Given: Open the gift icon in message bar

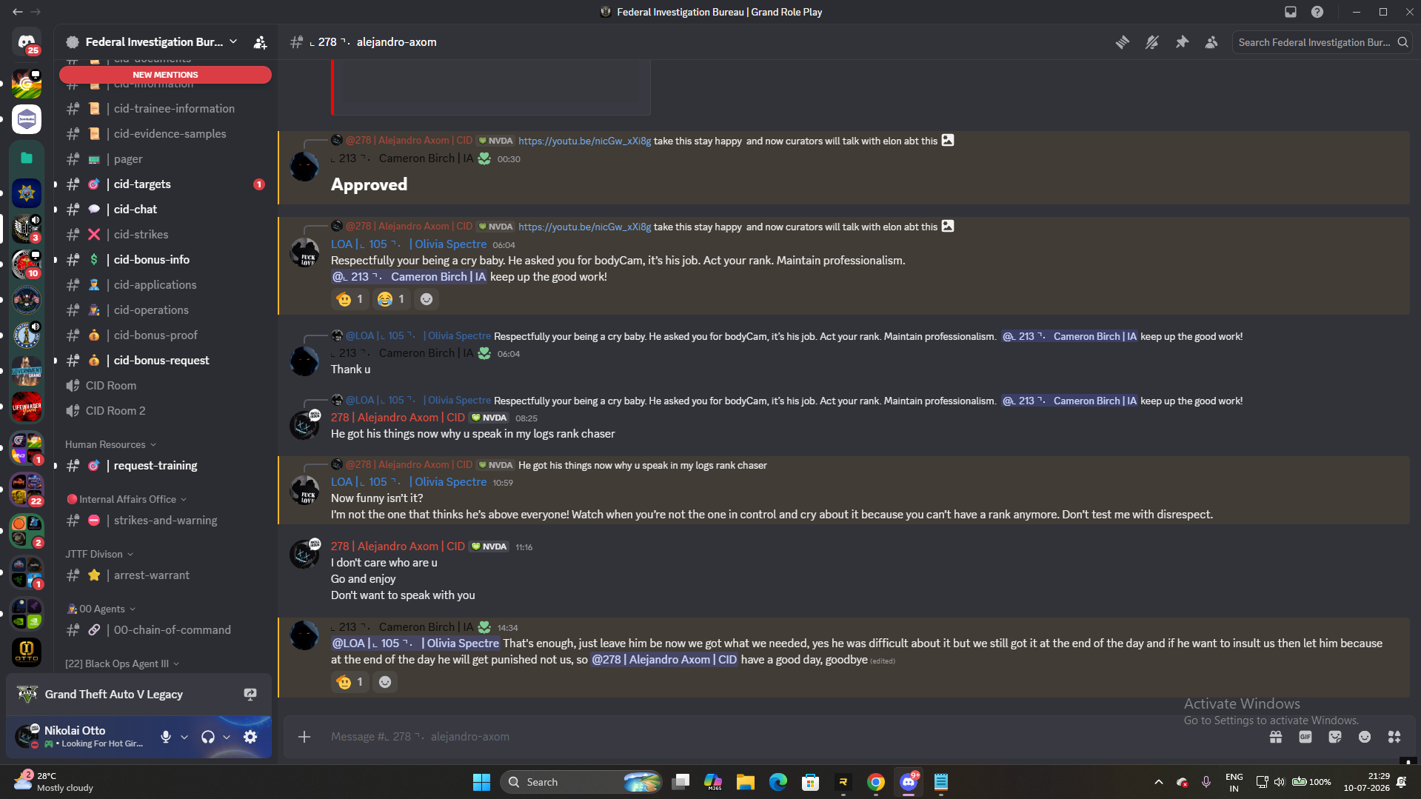Looking at the screenshot, I should 1276,737.
